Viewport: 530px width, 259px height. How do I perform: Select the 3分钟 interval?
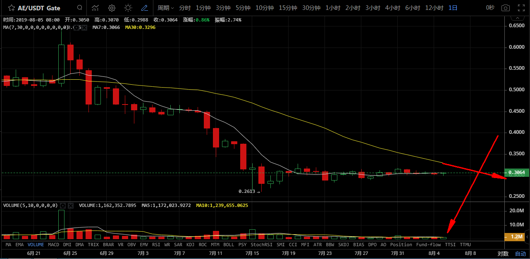click(223, 8)
